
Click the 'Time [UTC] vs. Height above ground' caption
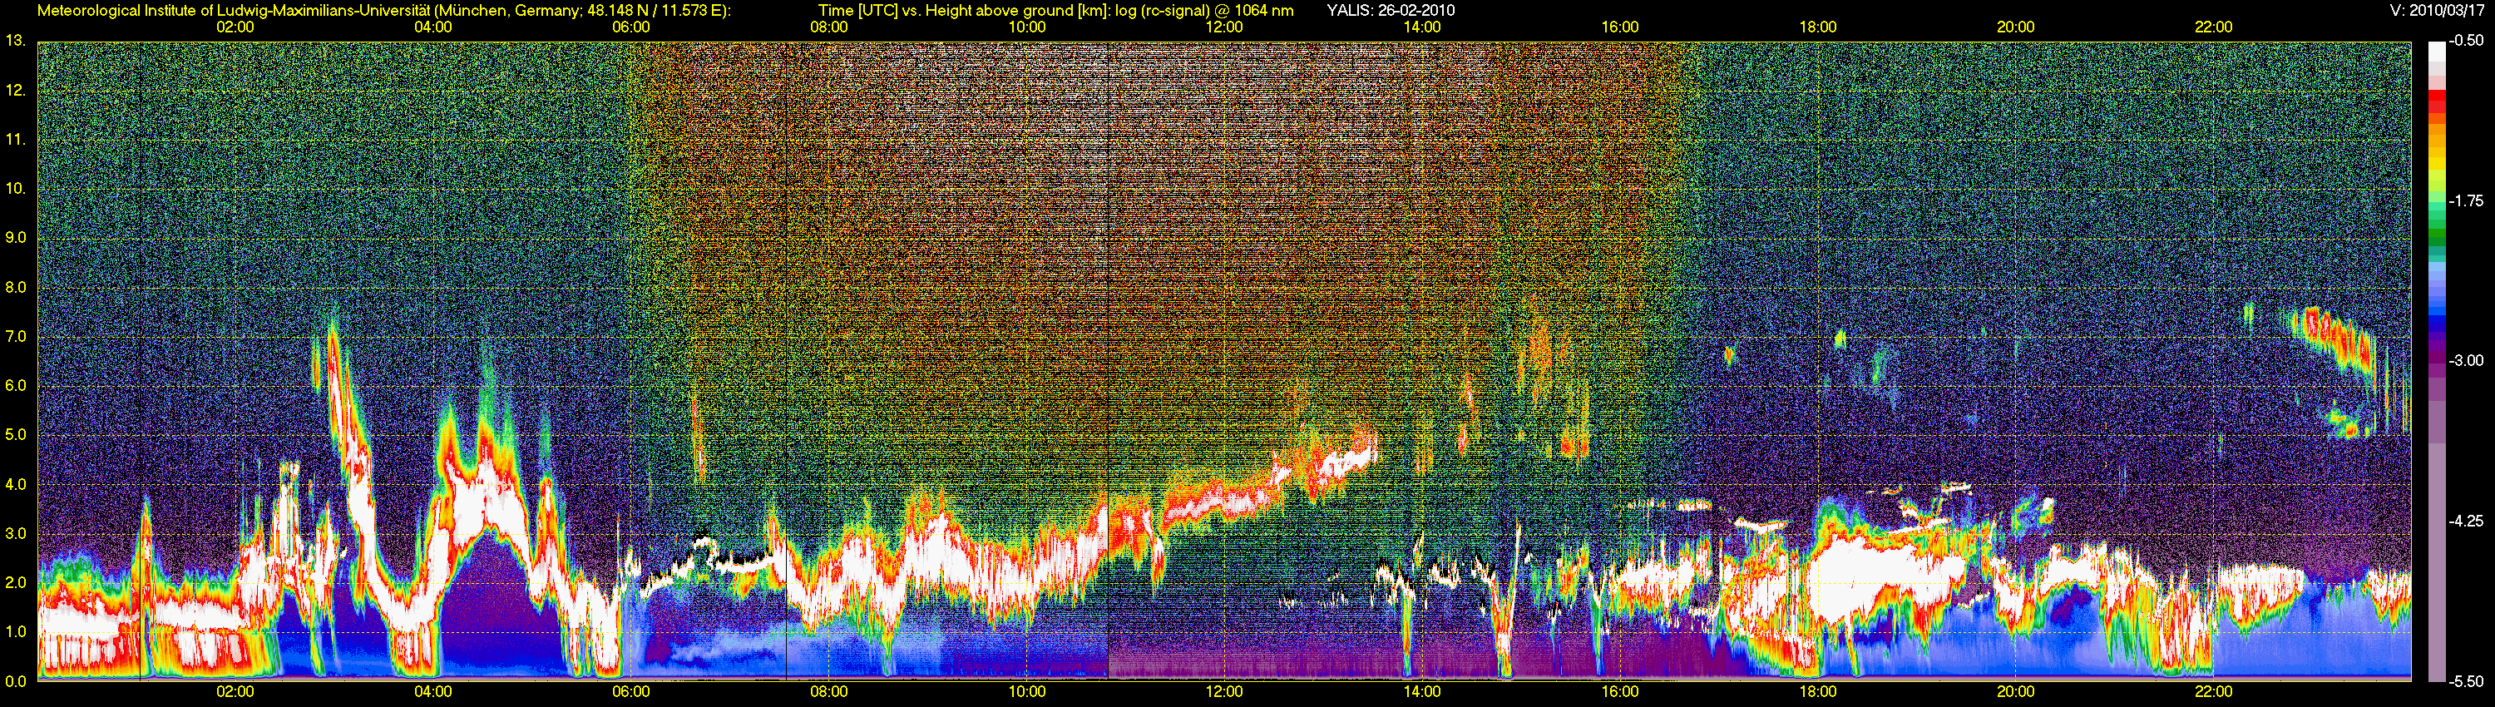tap(1055, 11)
